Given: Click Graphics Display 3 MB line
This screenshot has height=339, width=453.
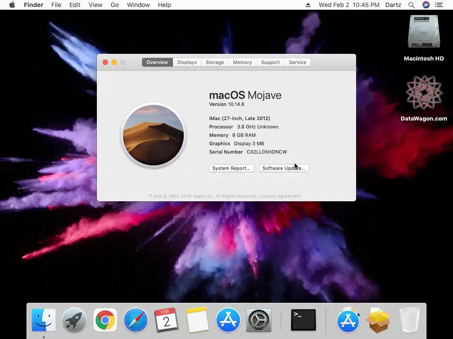Looking at the screenshot, I should [x=237, y=143].
